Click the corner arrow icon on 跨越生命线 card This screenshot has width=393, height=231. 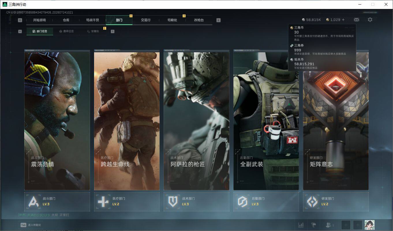tap(98, 152)
